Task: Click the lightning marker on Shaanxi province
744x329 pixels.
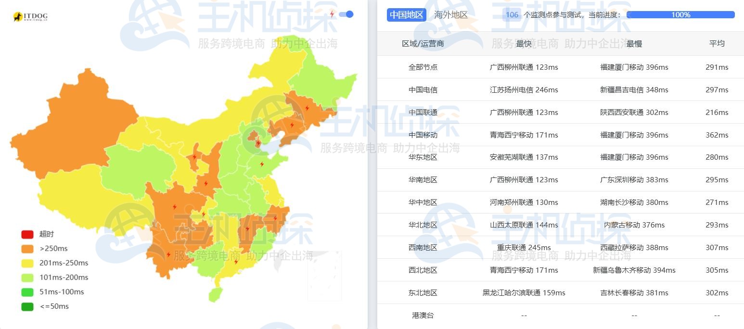Action: (206, 184)
